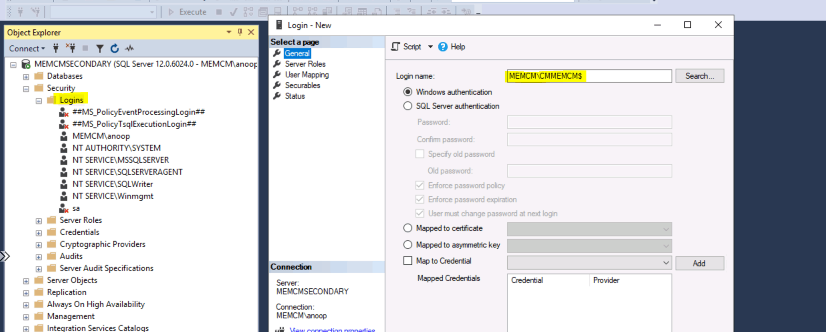Collapse the Security node
This screenshot has width=826, height=332.
26,89
